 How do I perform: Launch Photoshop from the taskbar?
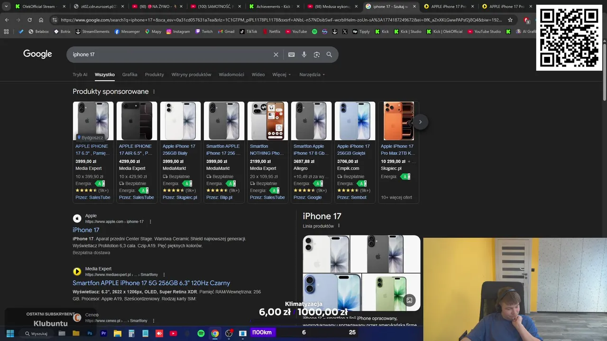click(90, 333)
